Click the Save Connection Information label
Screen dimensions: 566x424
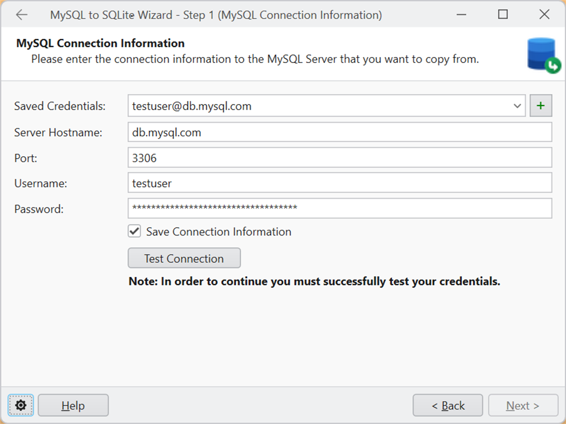[219, 232]
